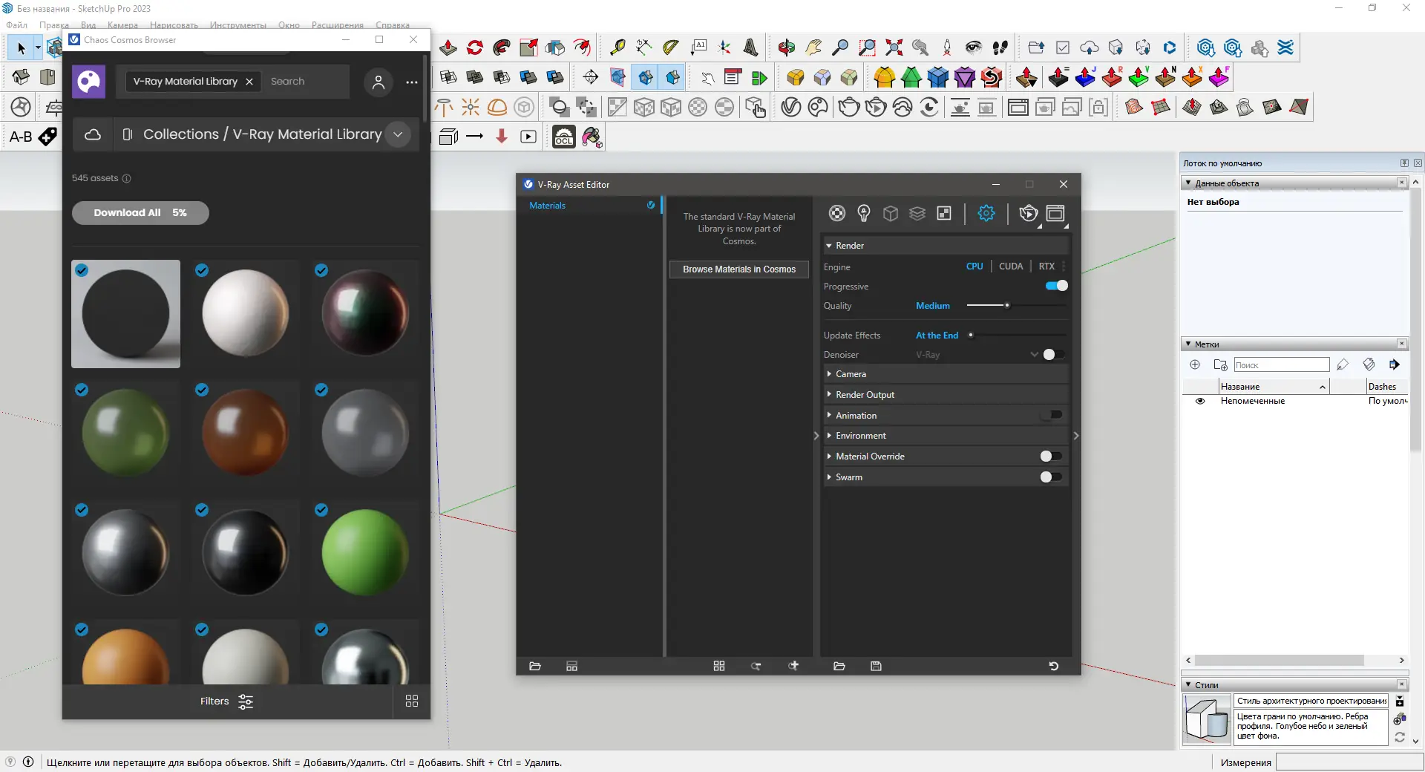Open the Lights category in Asset Editor
Viewport: 1425px width, 772px height.
point(864,214)
